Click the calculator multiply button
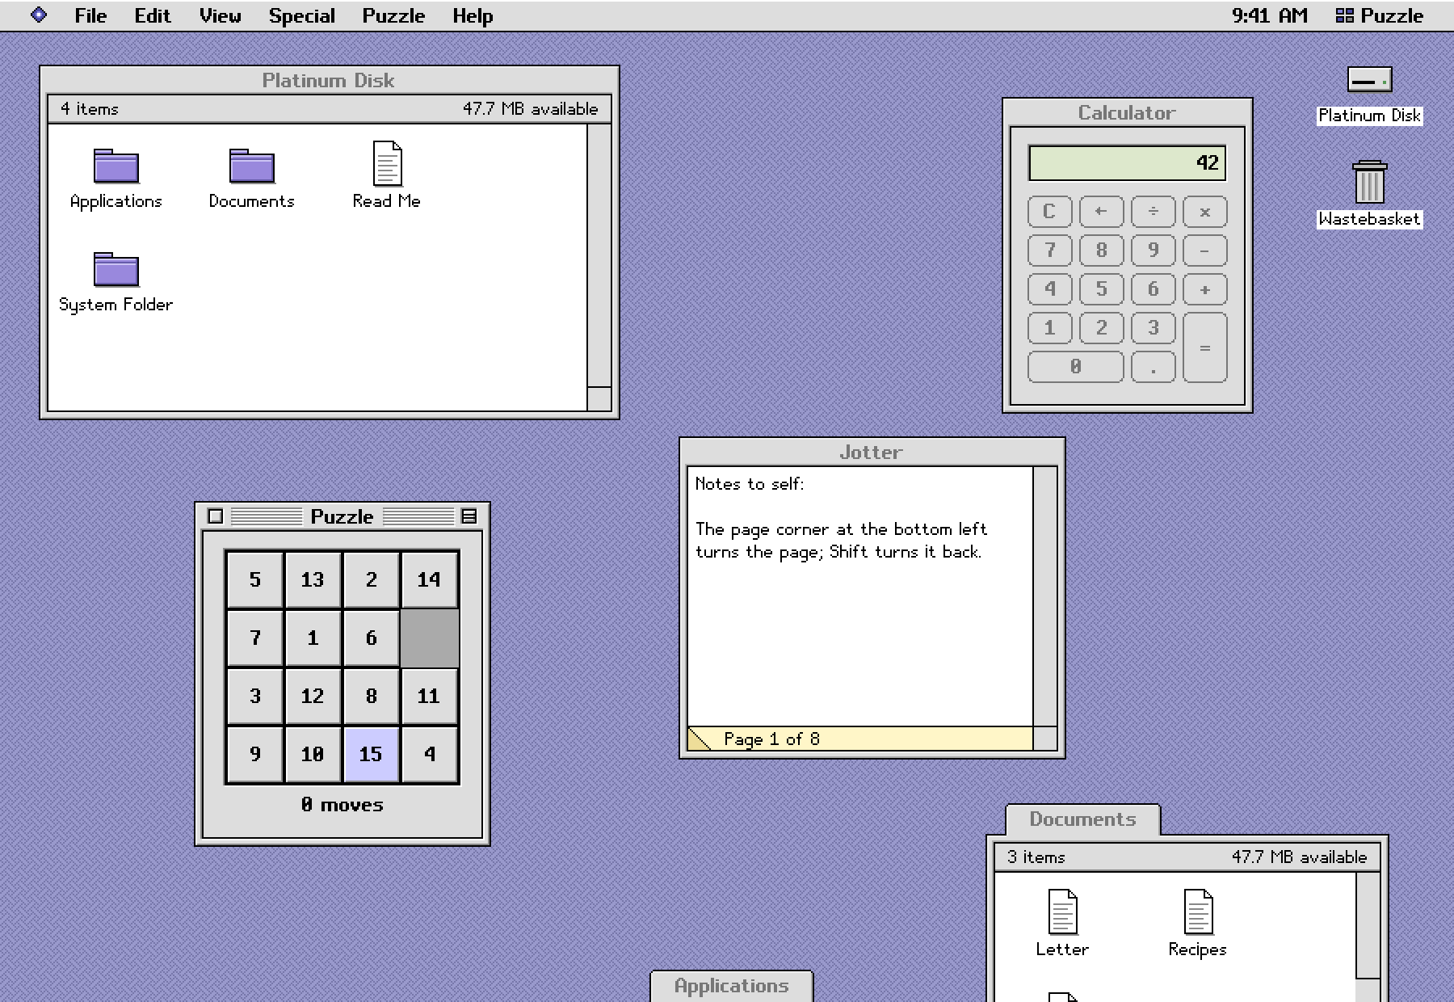This screenshot has width=1454, height=1002. point(1204,212)
